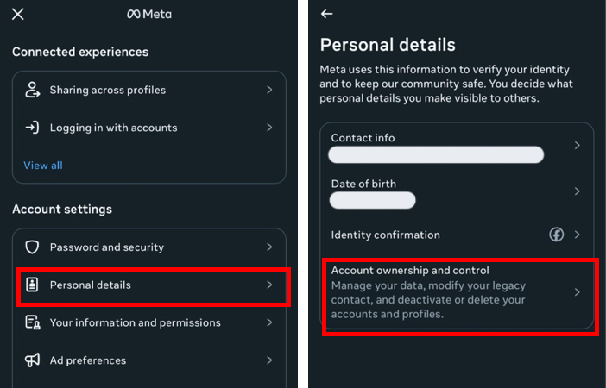Click the Facebook icon beside Identity confirmation
The image size is (606, 388).
(557, 235)
